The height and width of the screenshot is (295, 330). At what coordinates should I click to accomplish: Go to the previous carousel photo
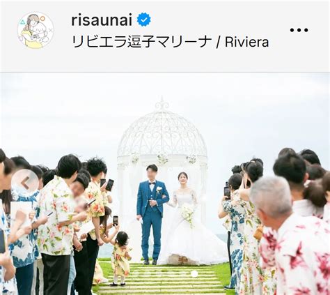(25, 183)
